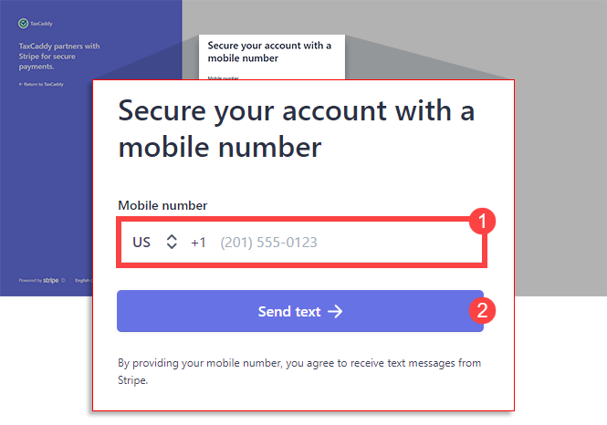Click the info icon beside Stripe logo
607x425 pixels.
pyautogui.click(x=63, y=281)
